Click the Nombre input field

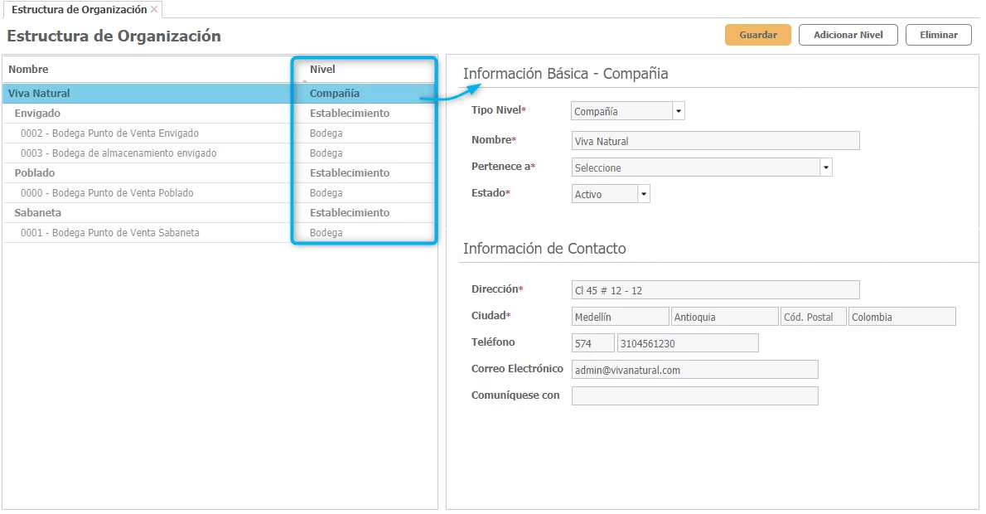coord(715,141)
